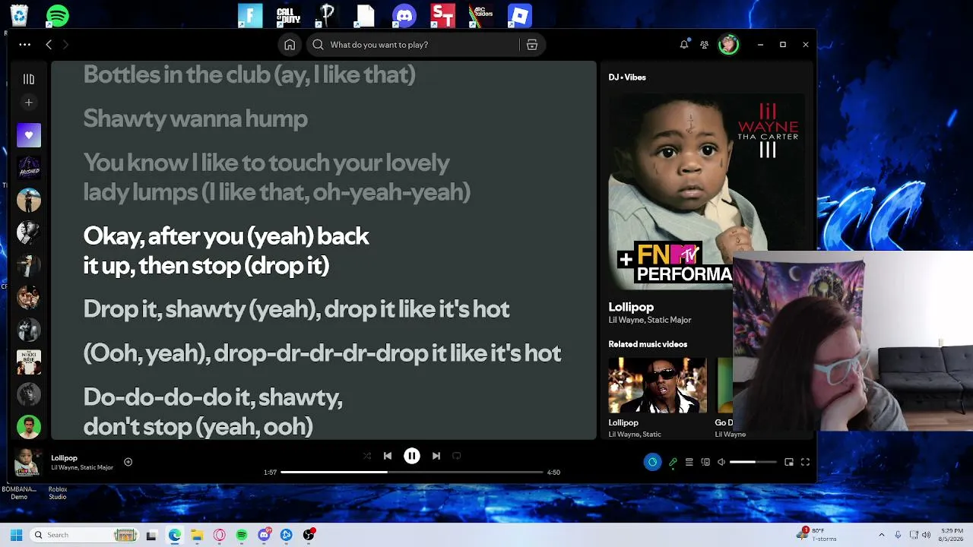This screenshot has width=973, height=547.
Task: Open Discord from the taskbar
Action: pyautogui.click(x=264, y=535)
